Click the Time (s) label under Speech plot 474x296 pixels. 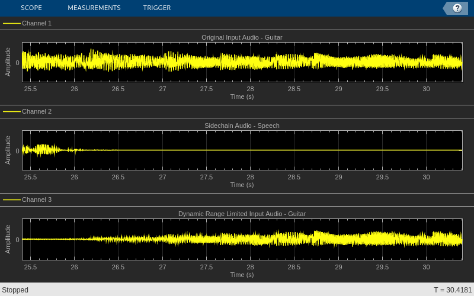click(242, 185)
